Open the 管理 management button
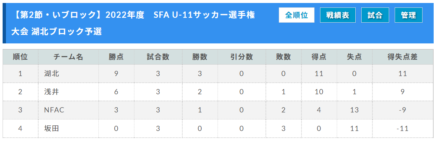The width and height of the screenshot is (437, 141). (x=408, y=15)
